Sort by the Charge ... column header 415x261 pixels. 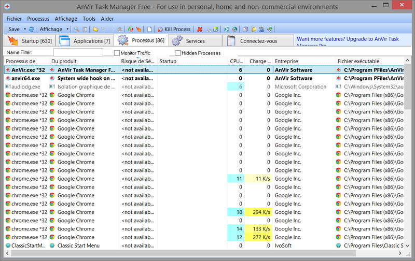point(259,61)
